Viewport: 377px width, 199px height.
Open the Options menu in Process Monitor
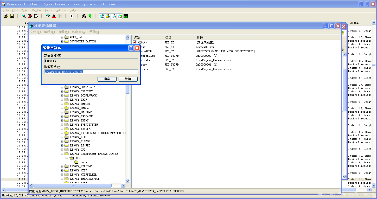pos(61,10)
